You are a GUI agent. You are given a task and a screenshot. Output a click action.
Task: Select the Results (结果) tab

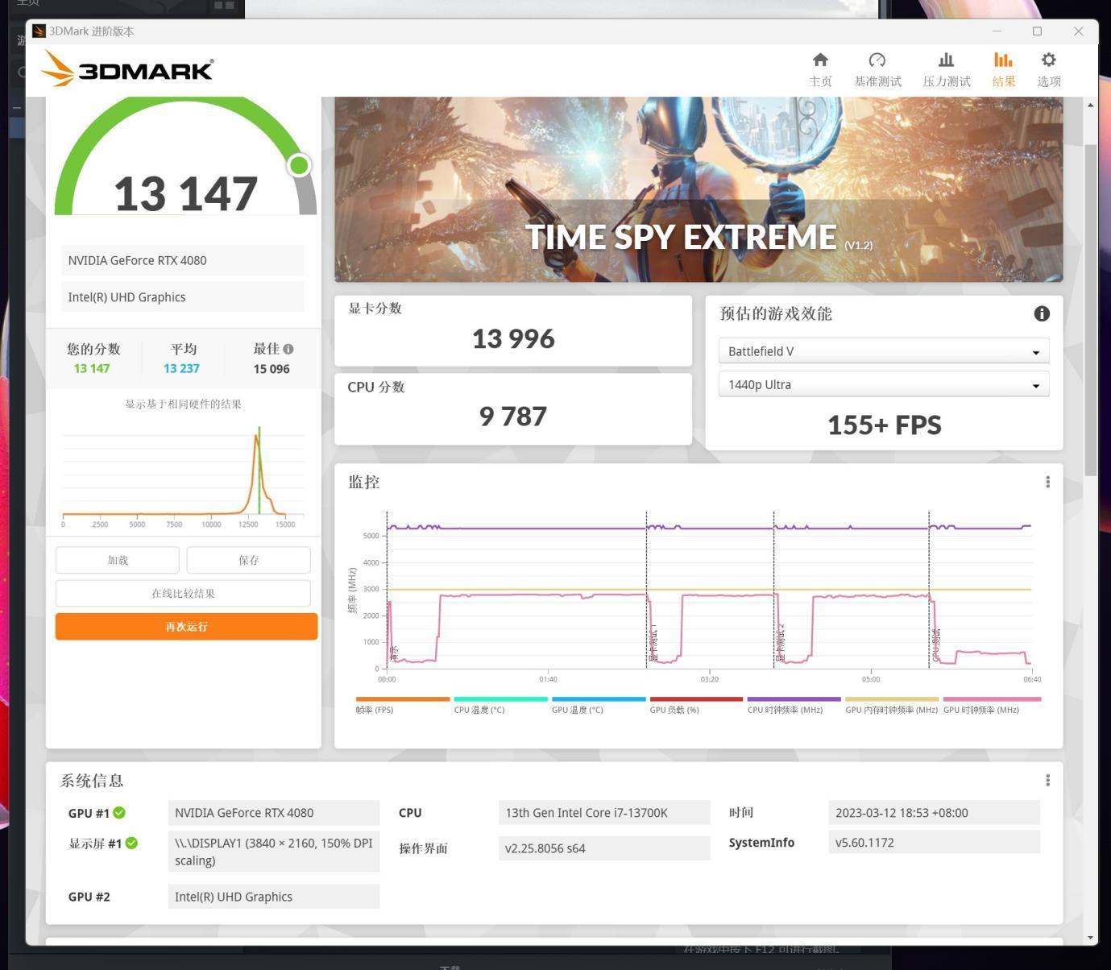pyautogui.click(x=1003, y=70)
